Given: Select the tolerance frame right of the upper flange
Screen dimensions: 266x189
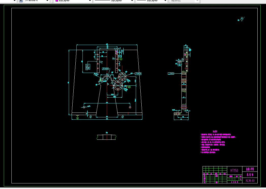Looking at the screenshot, I should coord(138,73).
